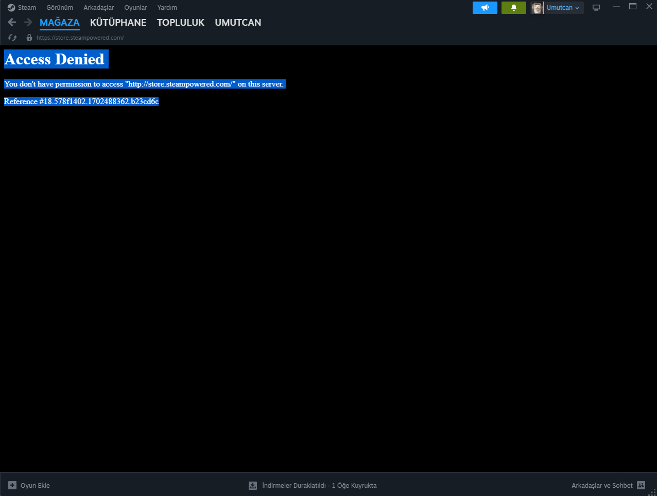Click the Oyun Ekle label
The image size is (657, 496).
tap(35, 485)
